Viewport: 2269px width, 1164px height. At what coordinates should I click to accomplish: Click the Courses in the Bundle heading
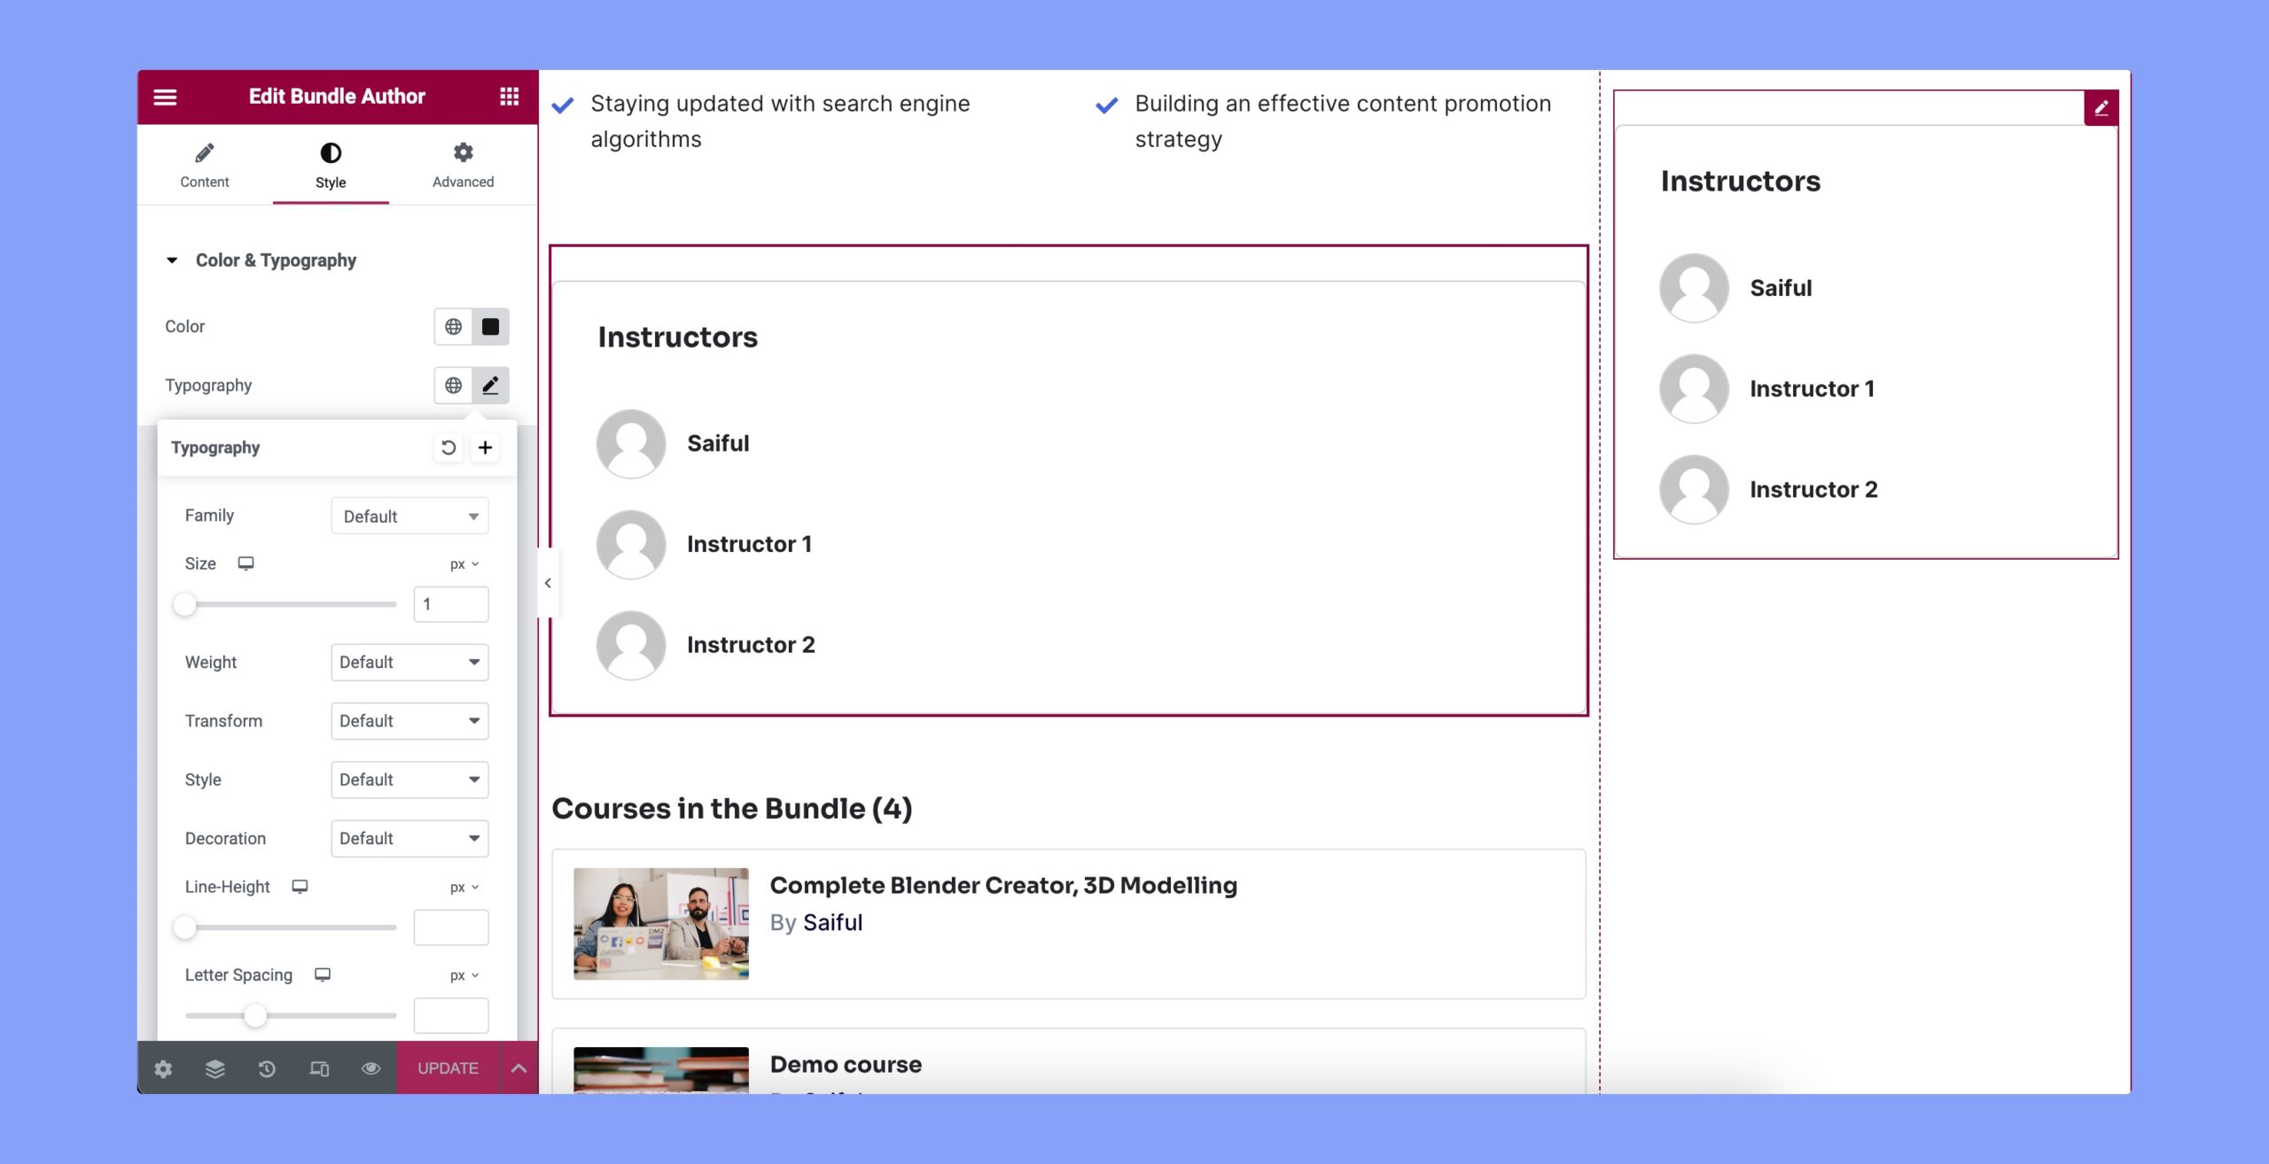pos(731,809)
